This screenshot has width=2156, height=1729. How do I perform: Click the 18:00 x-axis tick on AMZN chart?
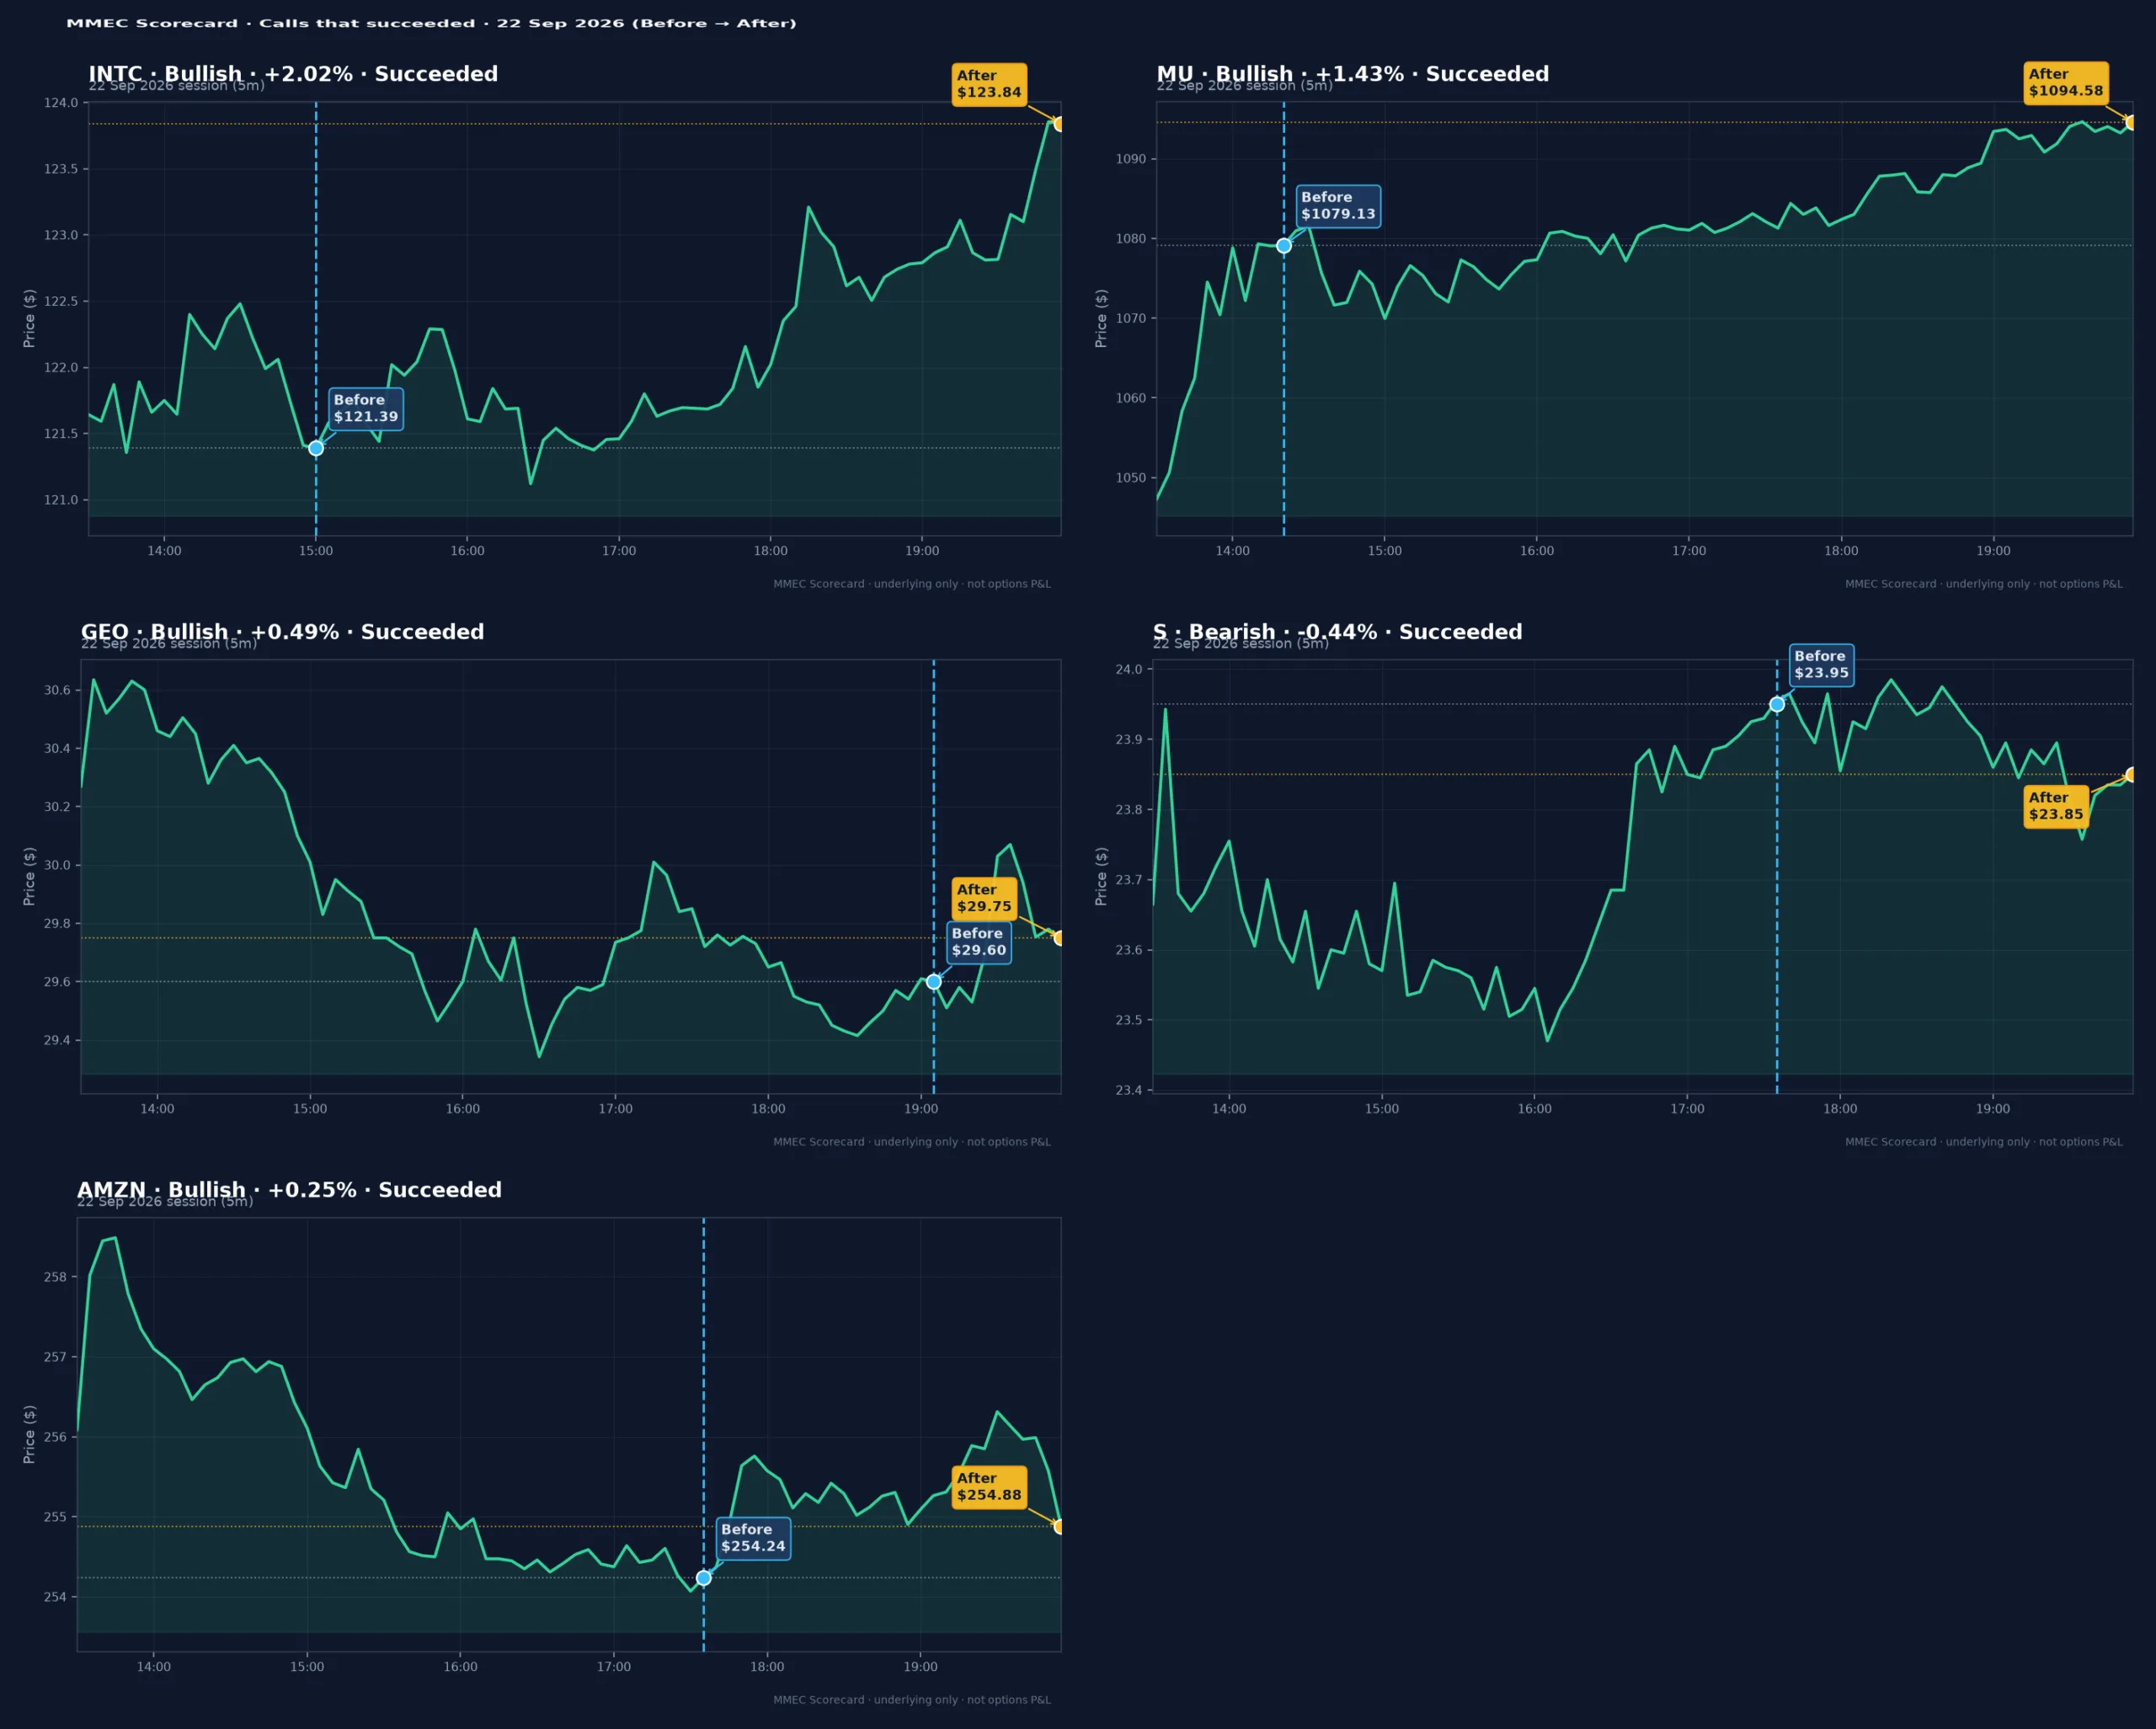767,1667
